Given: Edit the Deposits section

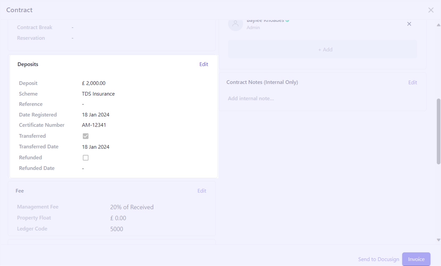Looking at the screenshot, I should [x=203, y=64].
